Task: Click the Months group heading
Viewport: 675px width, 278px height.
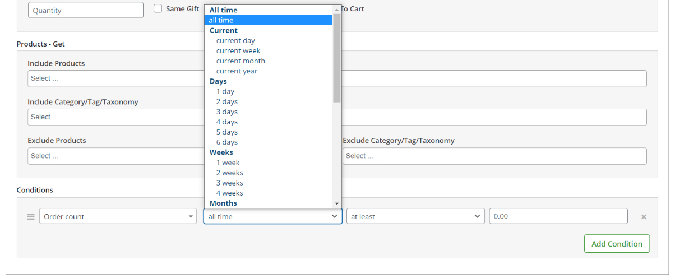Action: pyautogui.click(x=223, y=203)
